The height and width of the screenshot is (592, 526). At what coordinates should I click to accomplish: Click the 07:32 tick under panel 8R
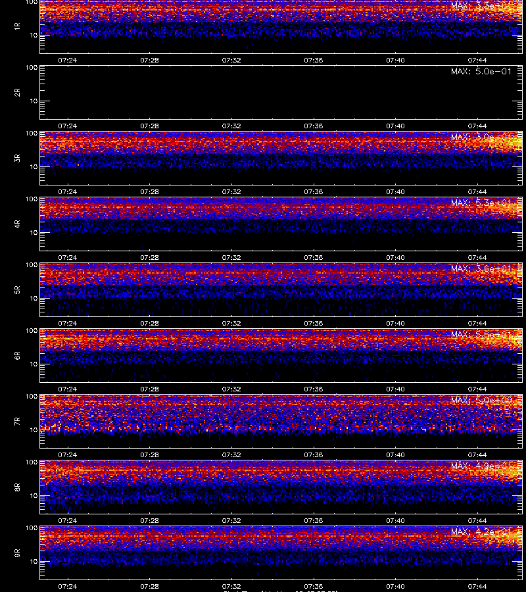coord(231,521)
